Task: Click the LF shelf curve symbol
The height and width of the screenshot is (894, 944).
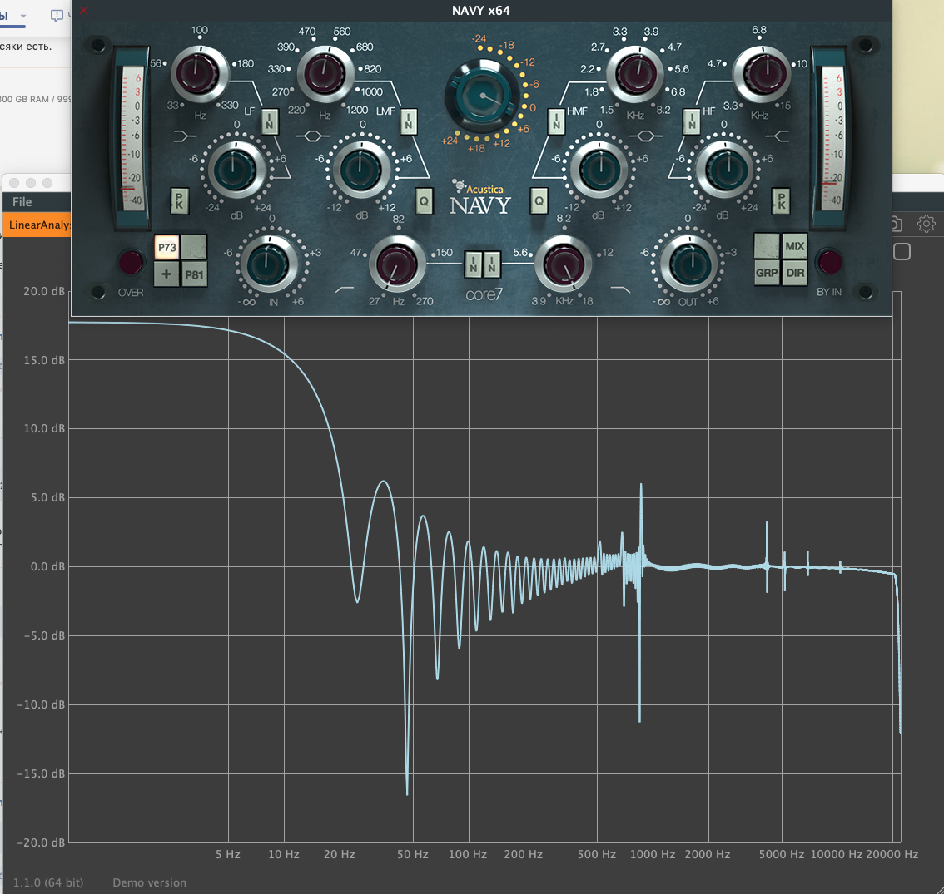Action: click(x=184, y=137)
